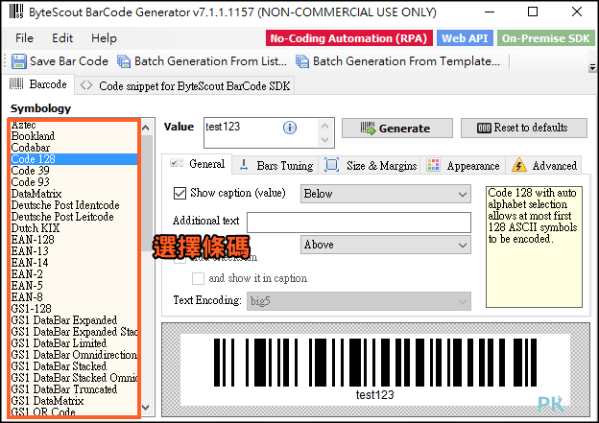Click the Save Bar Code floppy disk icon

pos(19,61)
